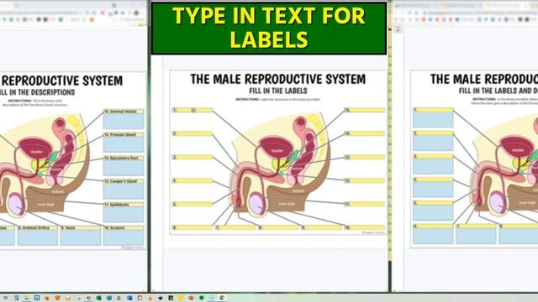Viewport: 538px width, 302px height.
Task: Click description box under Scrotum, left window
Action: [x=124, y=237]
